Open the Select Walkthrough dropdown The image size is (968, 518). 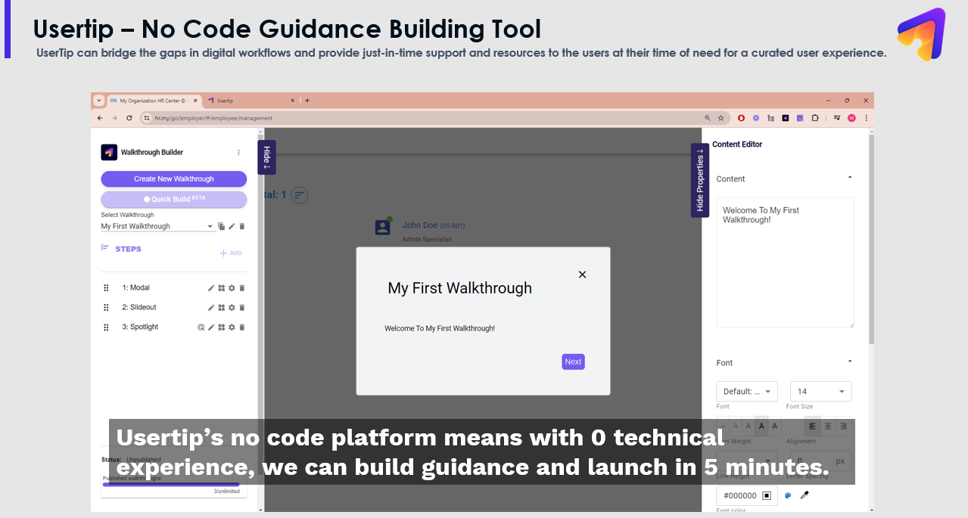coord(157,226)
